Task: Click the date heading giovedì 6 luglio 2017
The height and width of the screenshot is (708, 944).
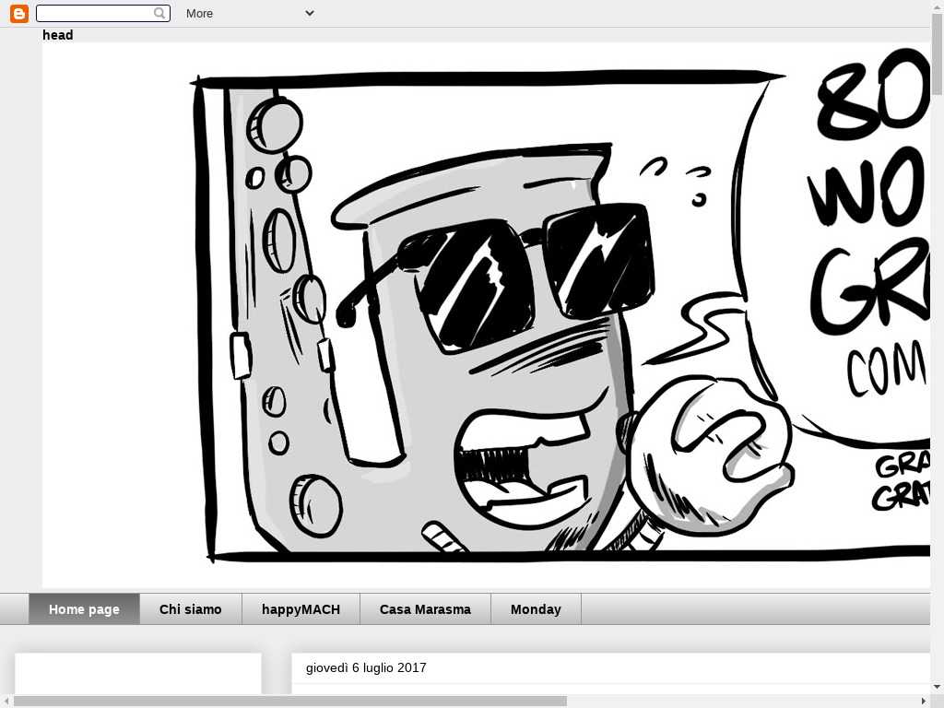Action: 366,667
